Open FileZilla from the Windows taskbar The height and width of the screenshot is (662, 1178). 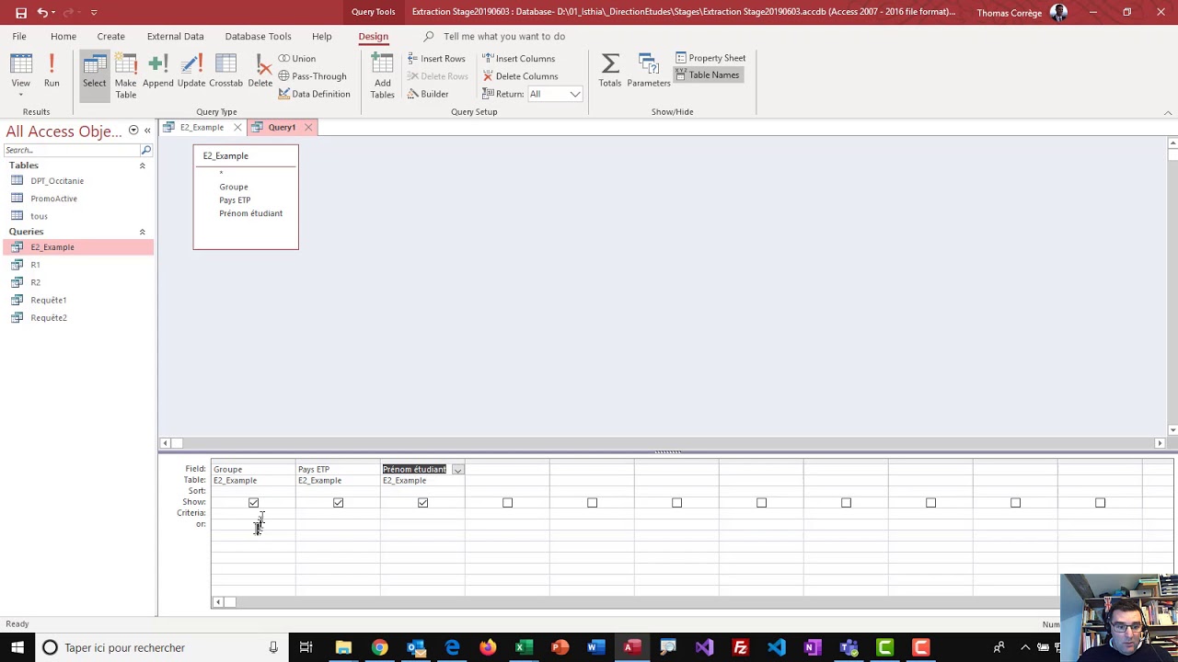(740, 647)
